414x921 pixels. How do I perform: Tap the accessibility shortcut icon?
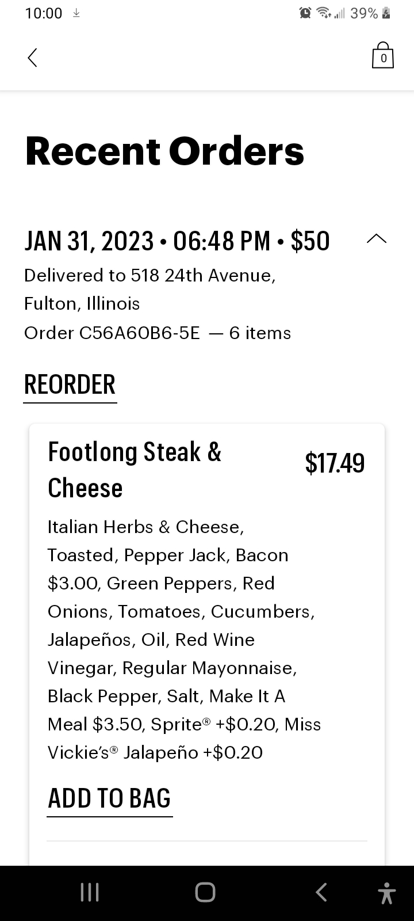click(x=387, y=893)
